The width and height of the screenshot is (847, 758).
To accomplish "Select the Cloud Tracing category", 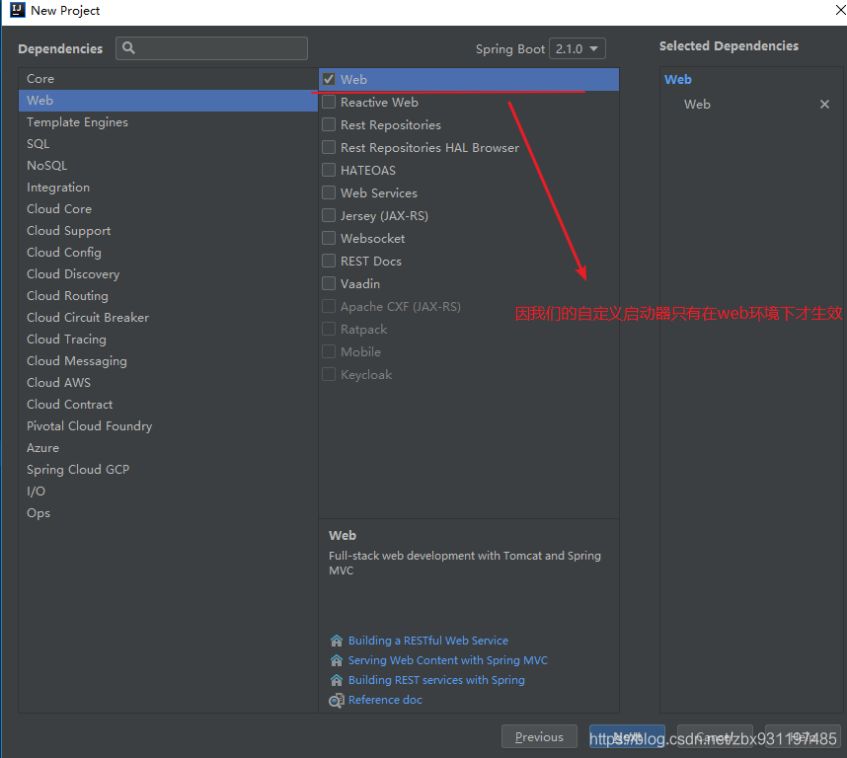I will tap(168, 340).
